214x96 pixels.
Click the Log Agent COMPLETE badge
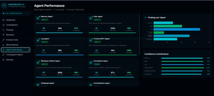click(x=45, y=42)
